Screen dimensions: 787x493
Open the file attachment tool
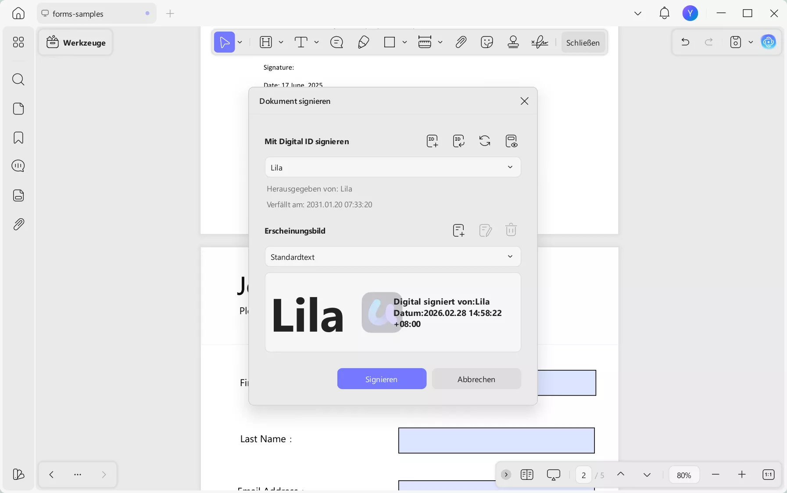pos(461,42)
